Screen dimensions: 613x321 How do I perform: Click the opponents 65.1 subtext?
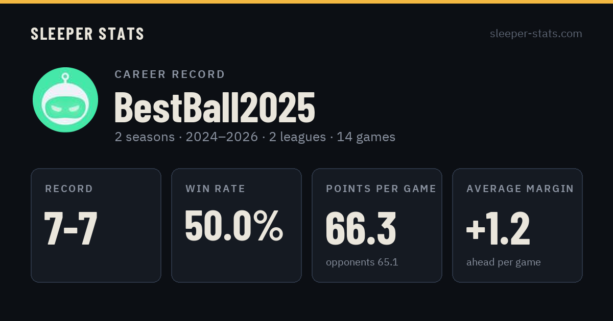(x=362, y=262)
